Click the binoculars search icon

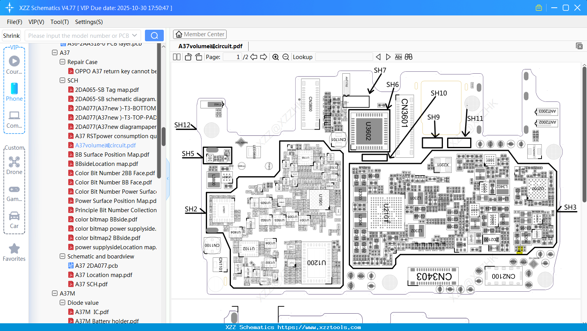tap(409, 57)
